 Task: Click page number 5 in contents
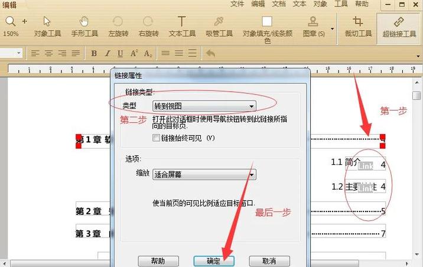[x=383, y=211]
